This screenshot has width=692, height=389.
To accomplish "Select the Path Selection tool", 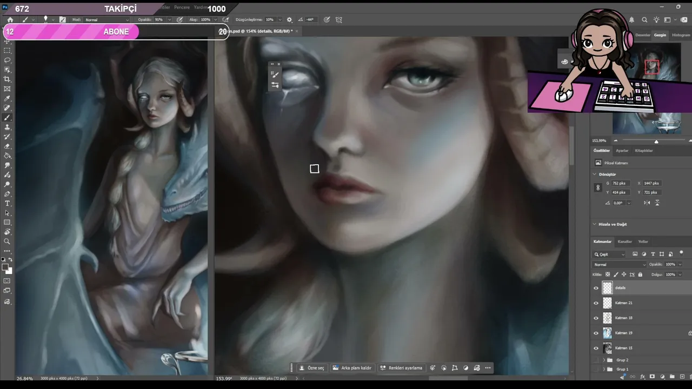I will (7, 213).
